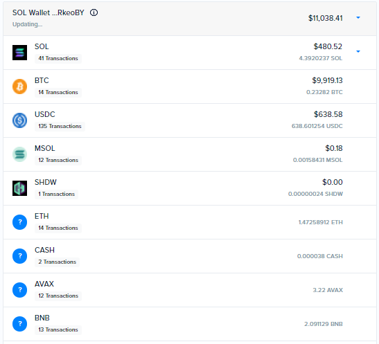
Task: Click the USDC value $638.58
Action: 328,114
